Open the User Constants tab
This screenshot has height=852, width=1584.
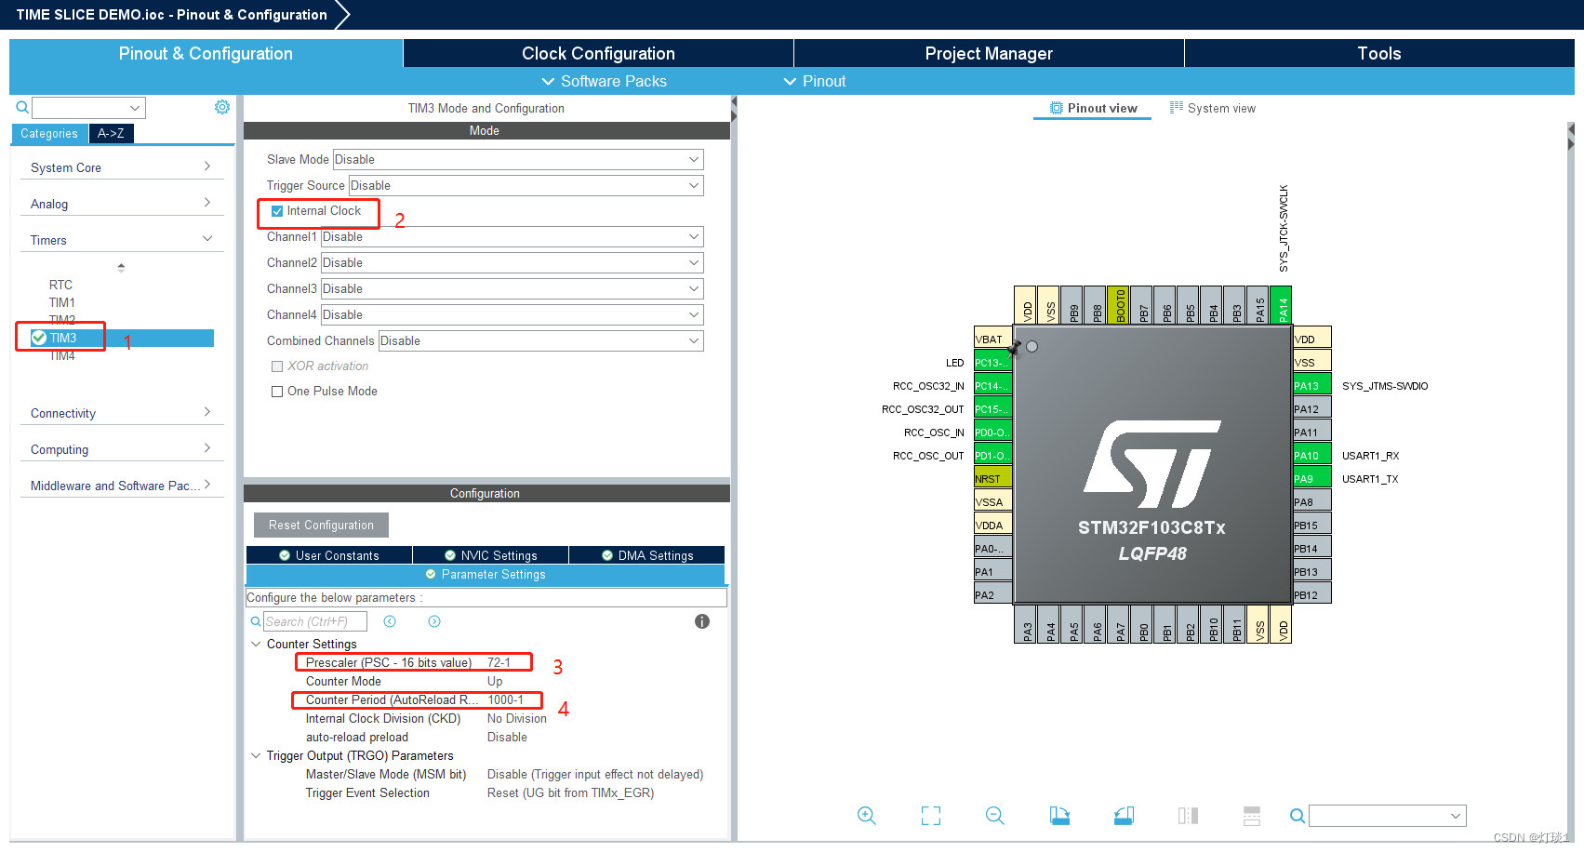tap(329, 555)
